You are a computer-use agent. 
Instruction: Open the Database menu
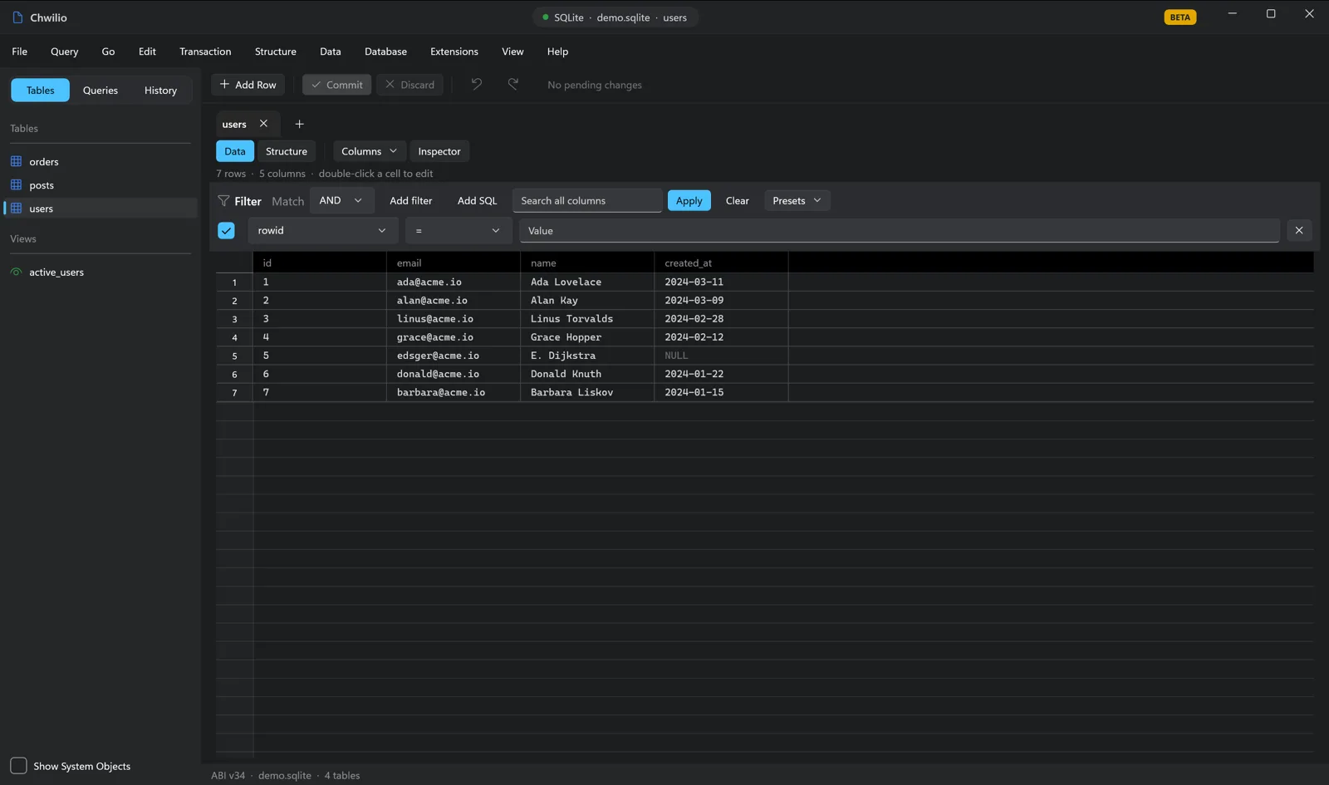[385, 52]
